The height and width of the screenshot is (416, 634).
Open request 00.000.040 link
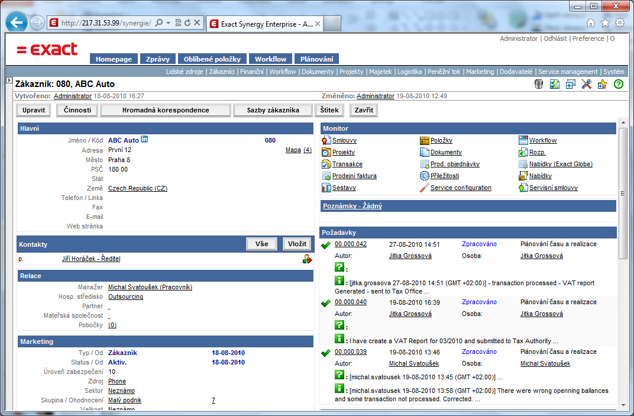coord(351,302)
